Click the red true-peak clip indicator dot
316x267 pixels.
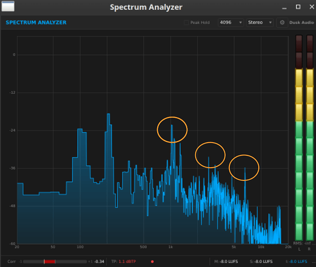coord(152,262)
